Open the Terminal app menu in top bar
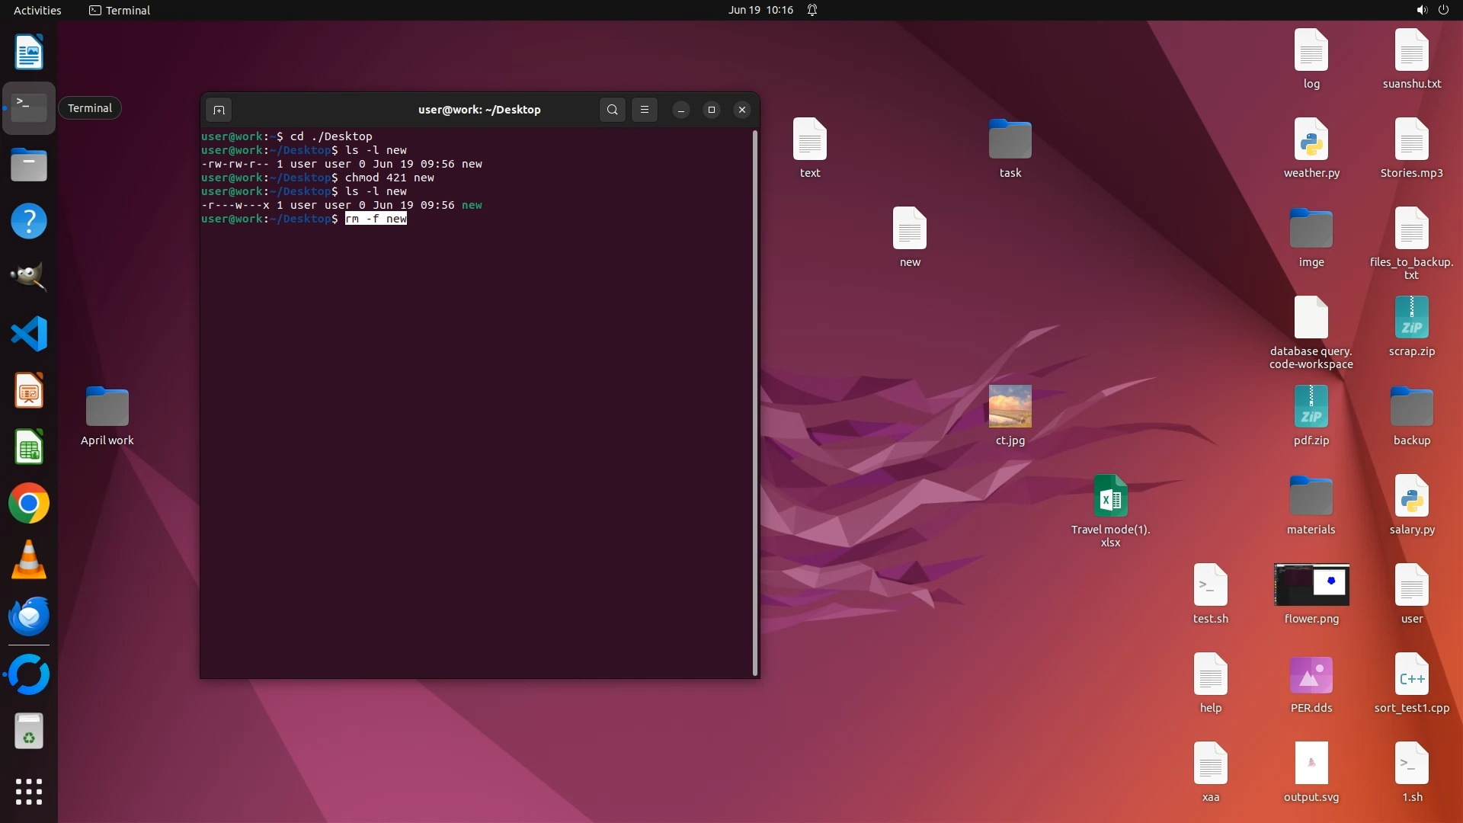This screenshot has width=1463, height=823. pyautogui.click(x=120, y=10)
